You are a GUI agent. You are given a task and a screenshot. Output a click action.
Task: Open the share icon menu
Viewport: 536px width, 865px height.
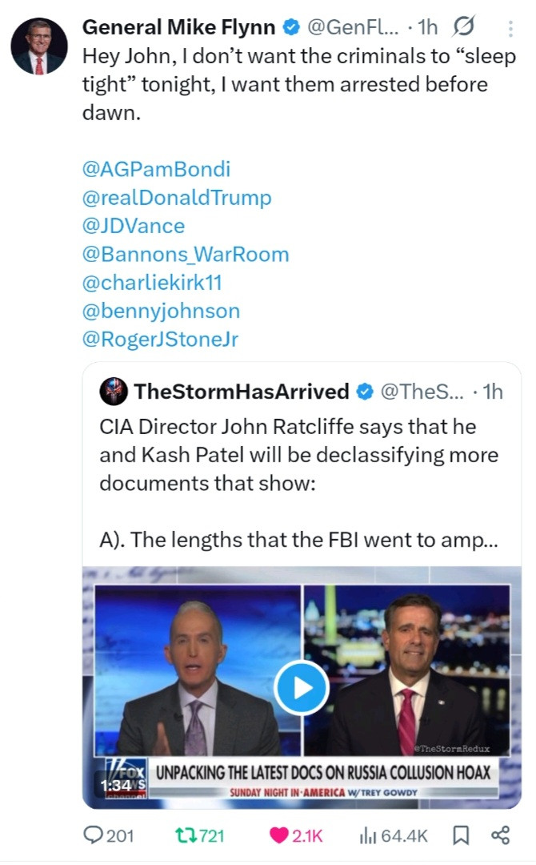(500, 835)
